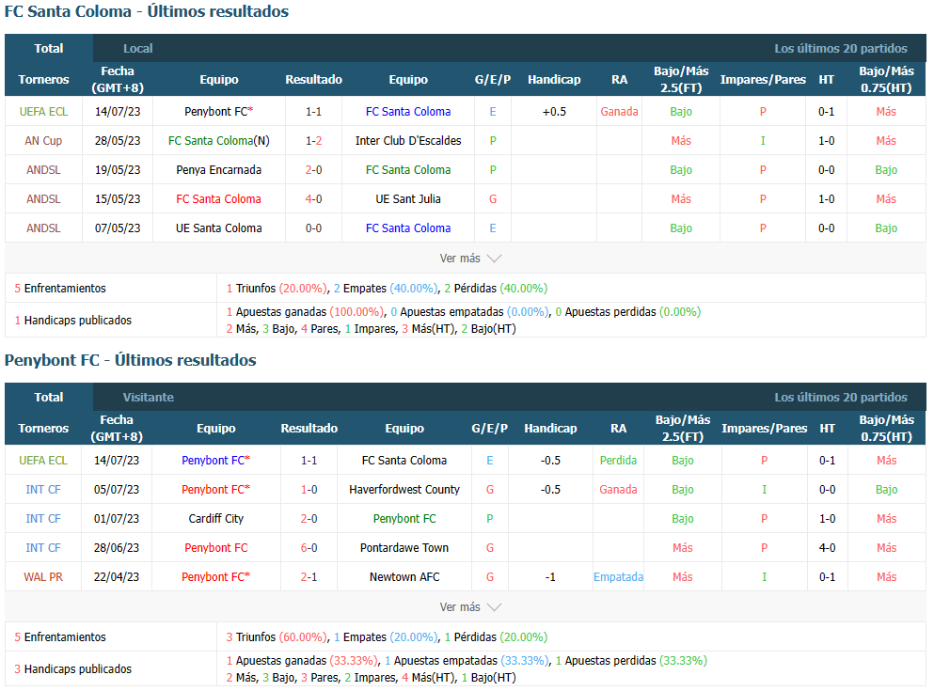Viewport: 934px width, 691px height.
Task: Click Empatada in the Newtown AFC row
Action: 618,576
